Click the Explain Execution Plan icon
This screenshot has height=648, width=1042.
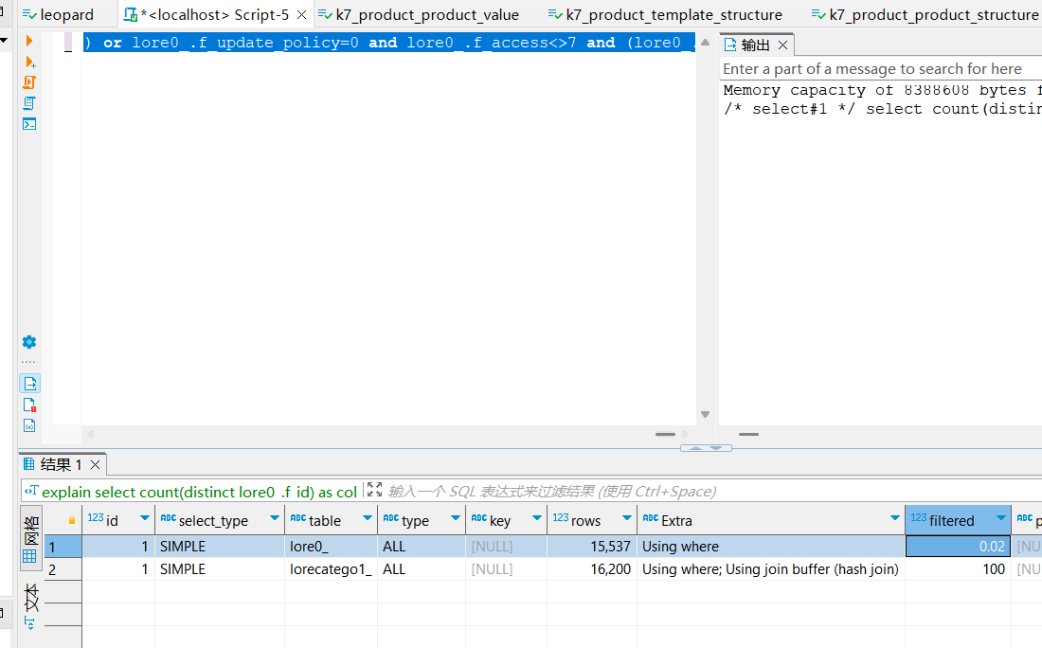pos(29,103)
